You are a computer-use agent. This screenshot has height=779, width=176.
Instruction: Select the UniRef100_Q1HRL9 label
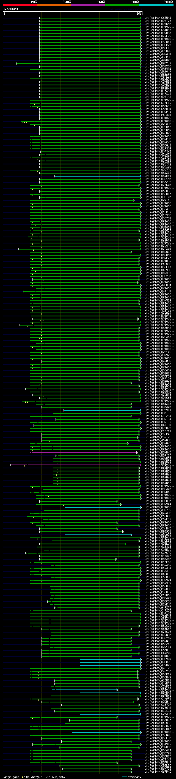158,212
